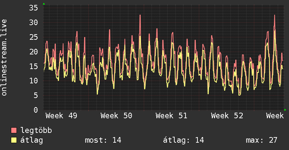Click the green arrow ending the x-axis
Viewport: 289px width, 150px height.
coord(285,110)
